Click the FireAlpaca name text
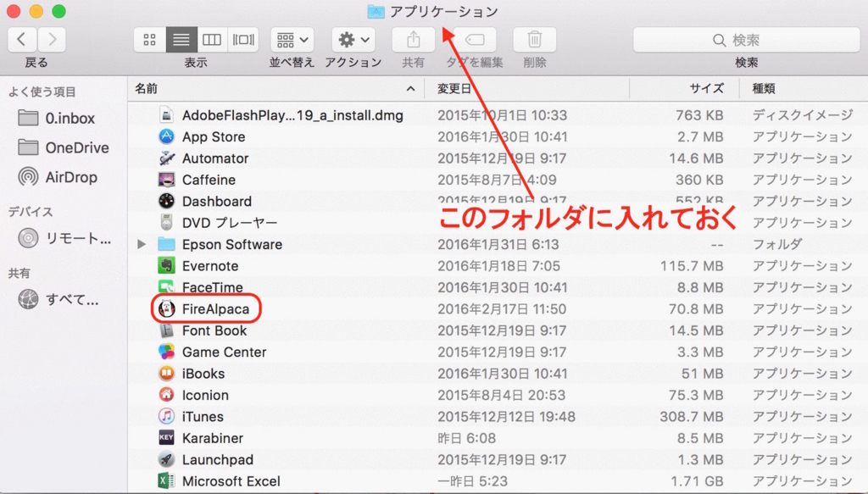Screen dimensions: 868x494 [x=216, y=309]
